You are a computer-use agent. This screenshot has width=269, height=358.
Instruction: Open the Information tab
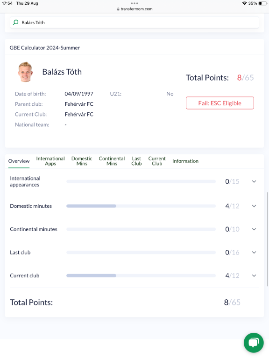[185, 161]
